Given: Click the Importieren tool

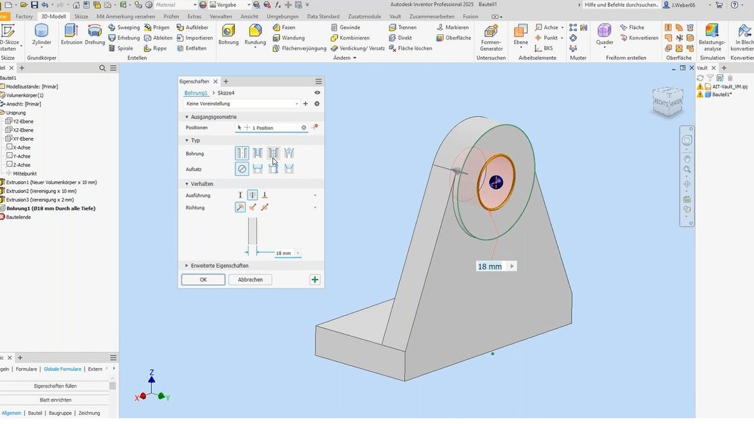Looking at the screenshot, I should 194,38.
